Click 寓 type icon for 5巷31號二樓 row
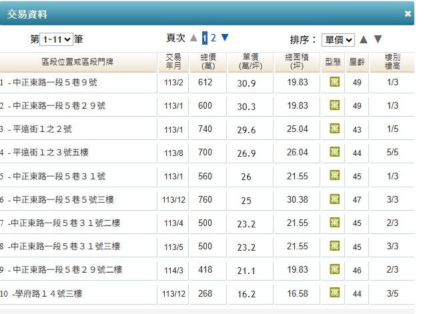 coord(334,223)
